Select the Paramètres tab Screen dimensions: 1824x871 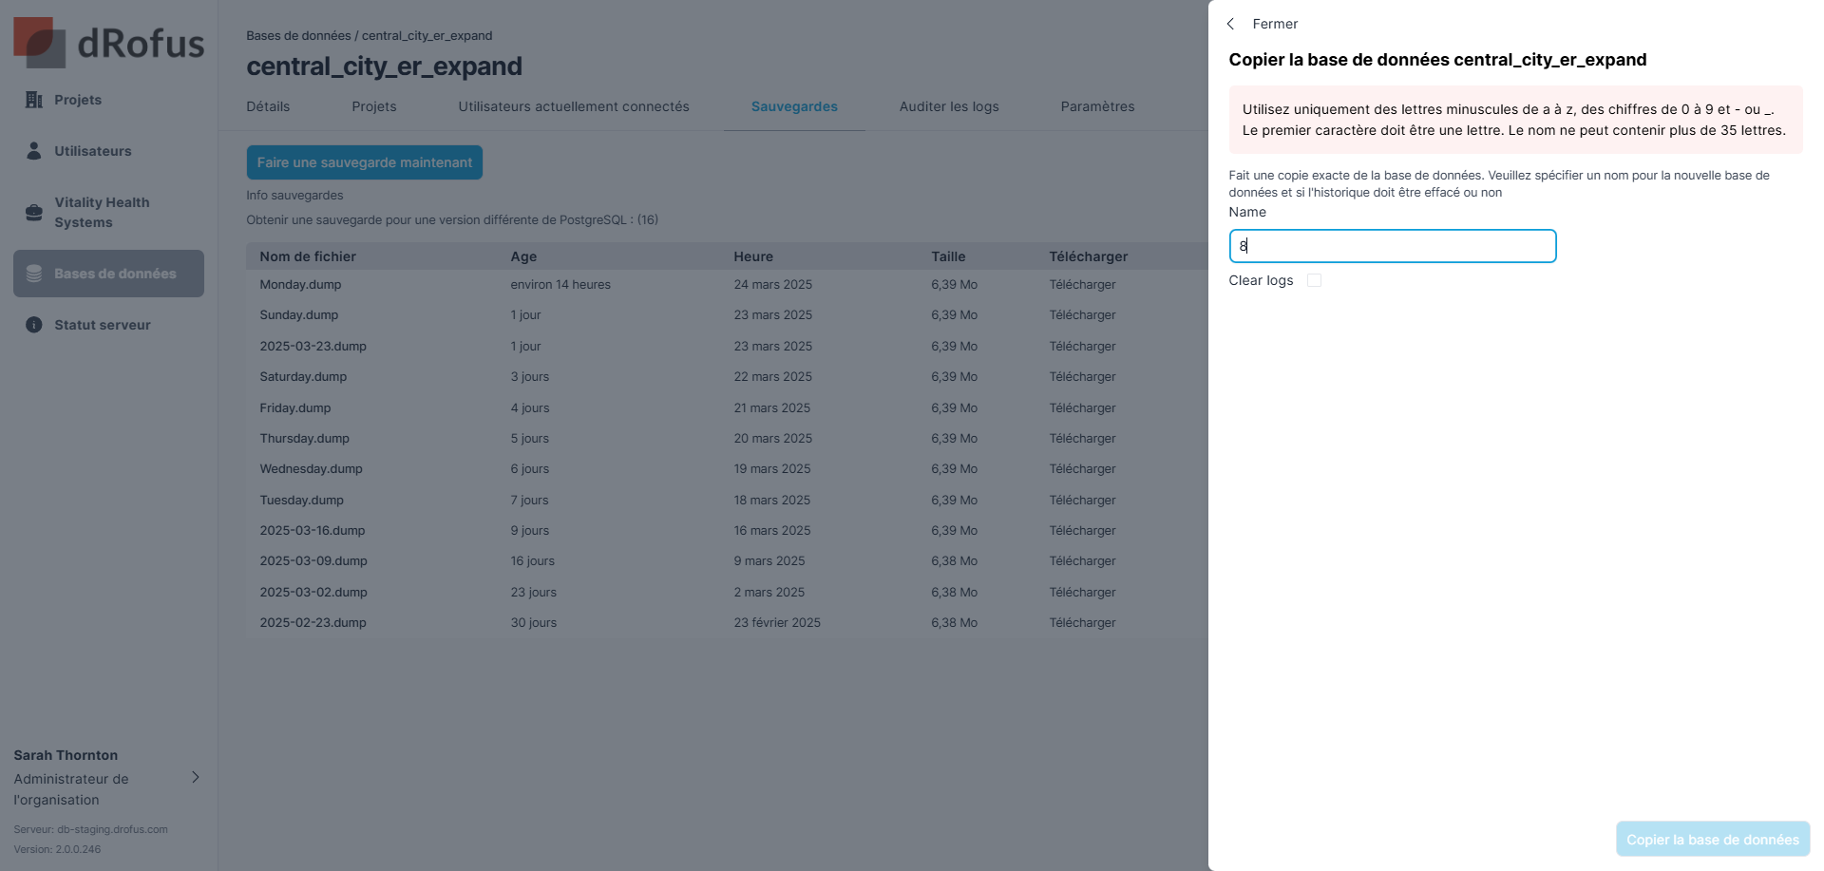click(1097, 106)
